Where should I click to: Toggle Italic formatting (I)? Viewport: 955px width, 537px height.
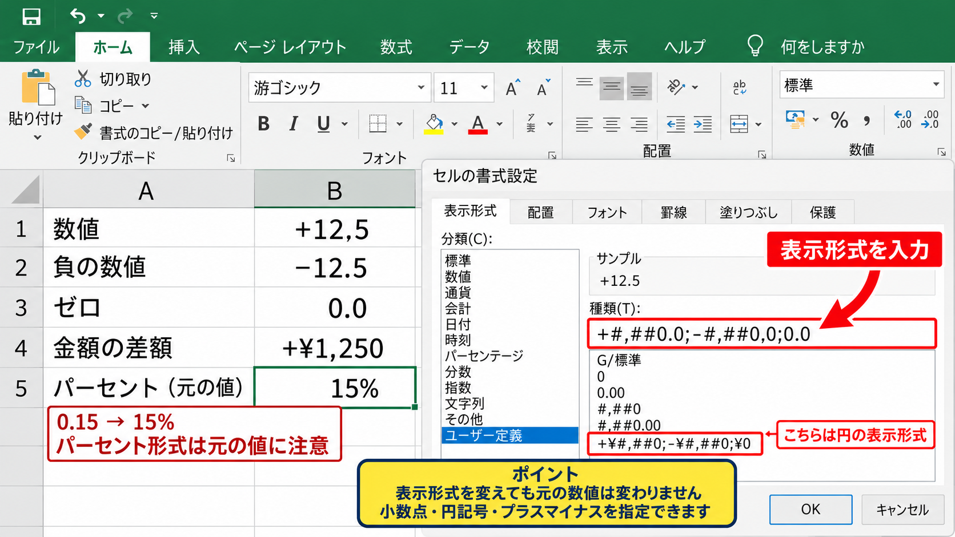point(294,123)
